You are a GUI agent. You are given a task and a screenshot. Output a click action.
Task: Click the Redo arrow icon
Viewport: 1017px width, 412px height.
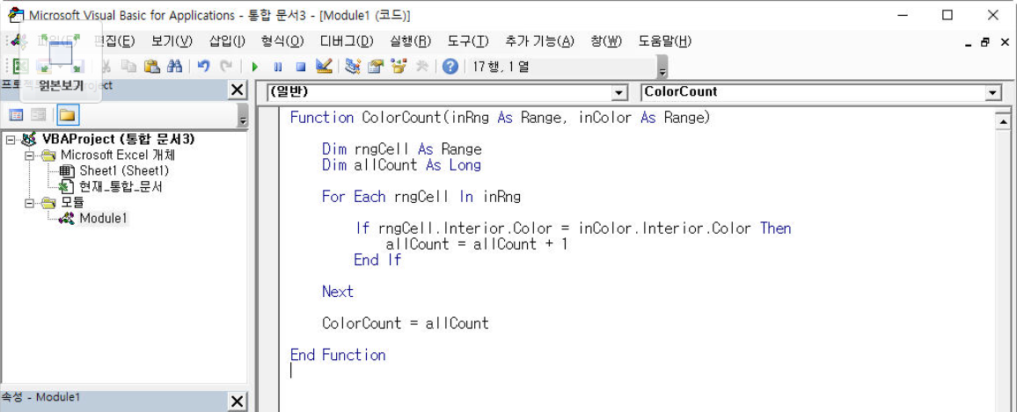click(226, 66)
